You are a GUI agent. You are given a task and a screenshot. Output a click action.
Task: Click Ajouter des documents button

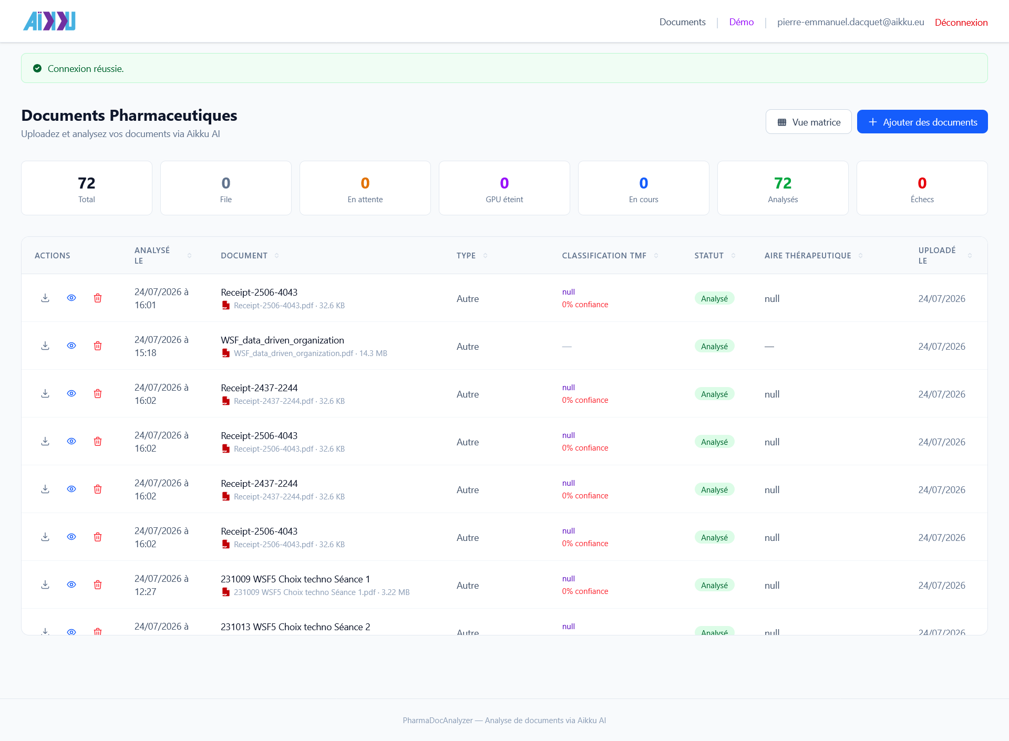(922, 122)
